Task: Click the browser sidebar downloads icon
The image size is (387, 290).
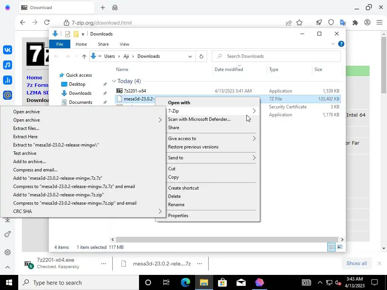Action: 8,219
